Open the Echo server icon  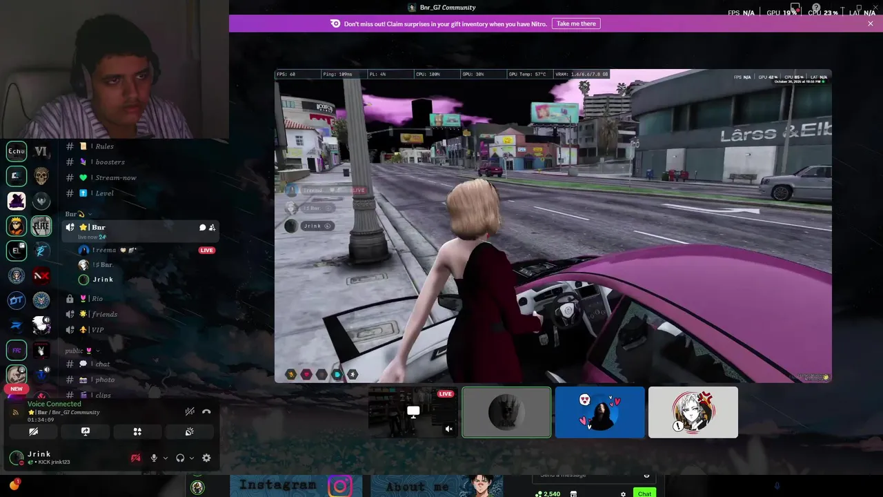pyautogui.click(x=17, y=151)
